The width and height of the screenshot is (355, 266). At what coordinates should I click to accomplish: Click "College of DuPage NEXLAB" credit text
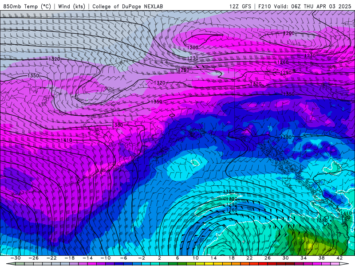(127, 6)
